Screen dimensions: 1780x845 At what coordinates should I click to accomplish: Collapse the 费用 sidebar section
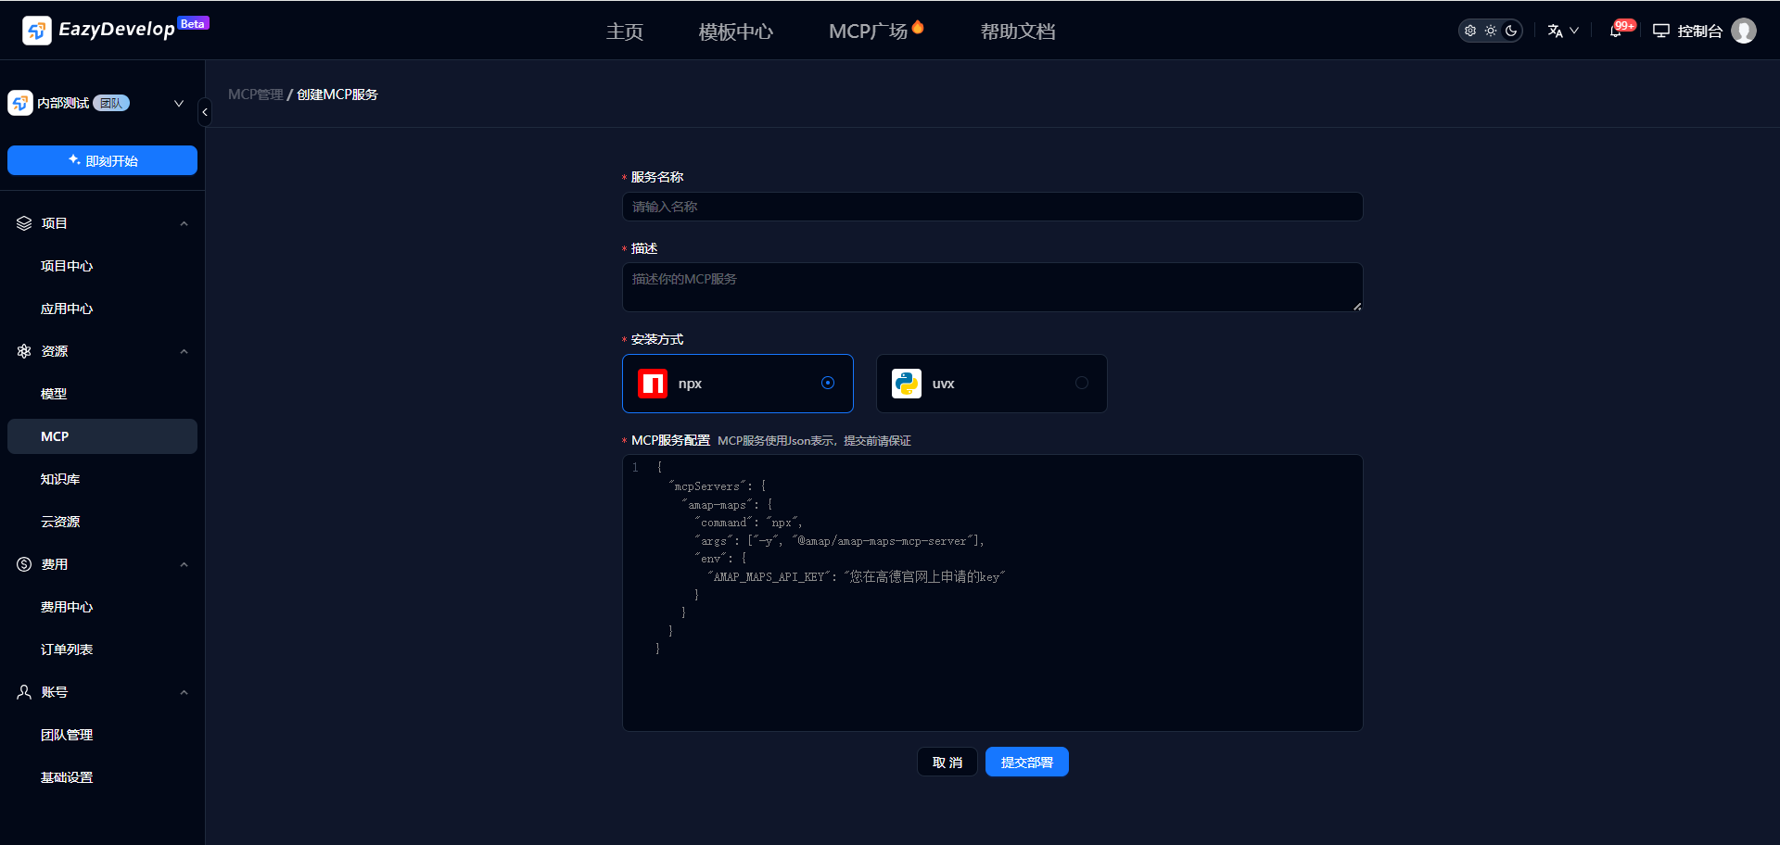(184, 564)
